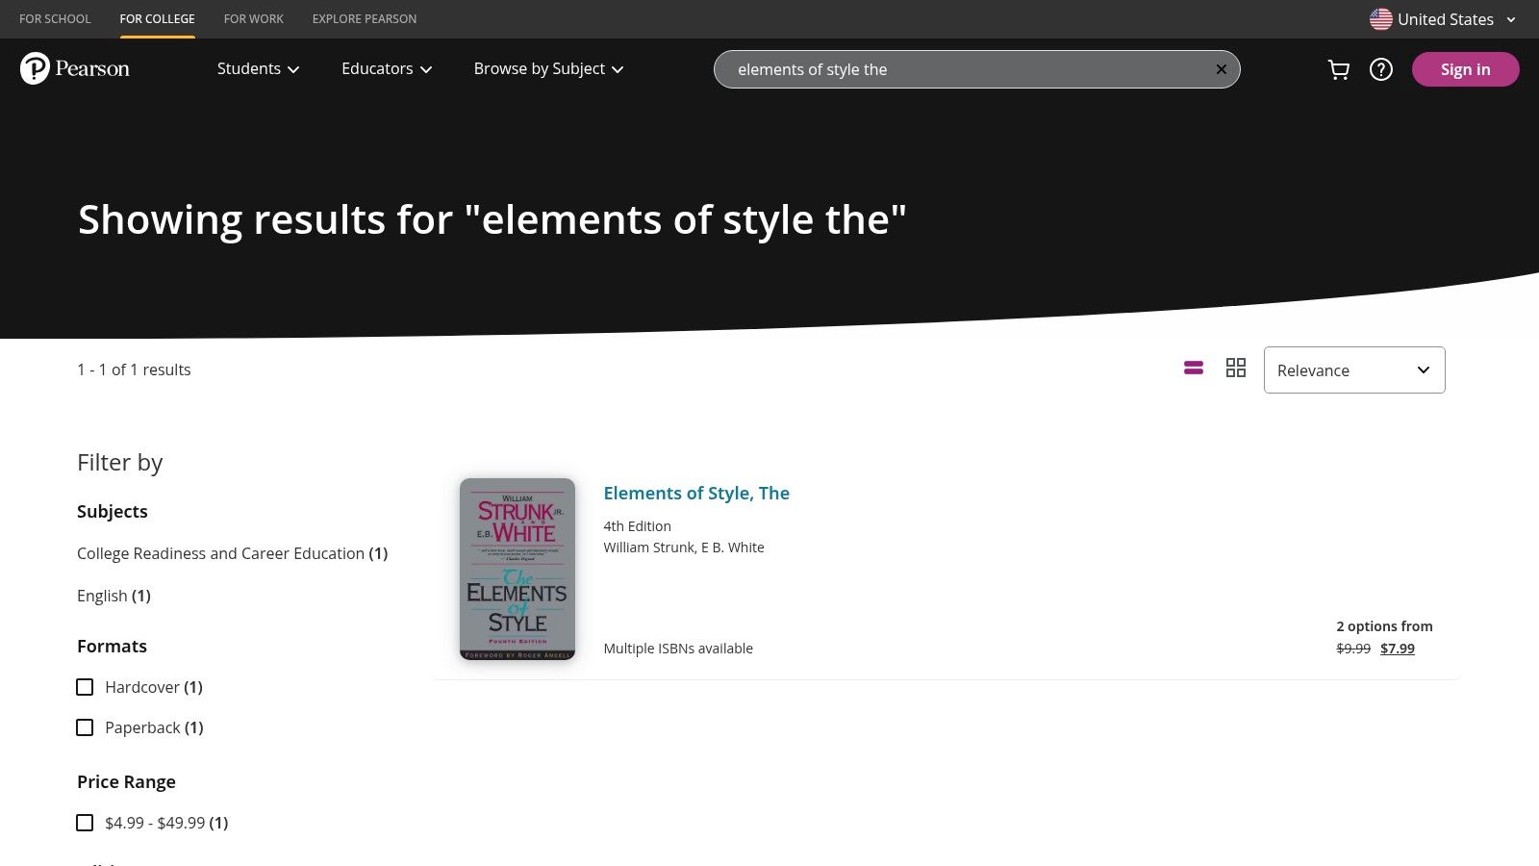Click 'Multiple ISBNs available' text
This screenshot has height=866, width=1539.
coord(678,649)
